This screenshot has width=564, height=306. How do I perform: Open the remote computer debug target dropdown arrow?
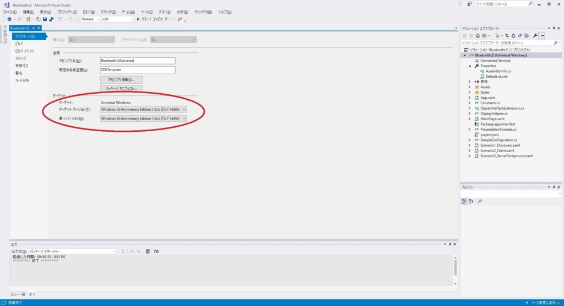click(x=172, y=19)
